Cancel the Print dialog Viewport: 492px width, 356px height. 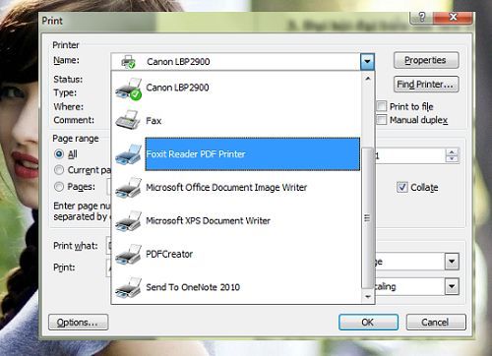point(436,323)
